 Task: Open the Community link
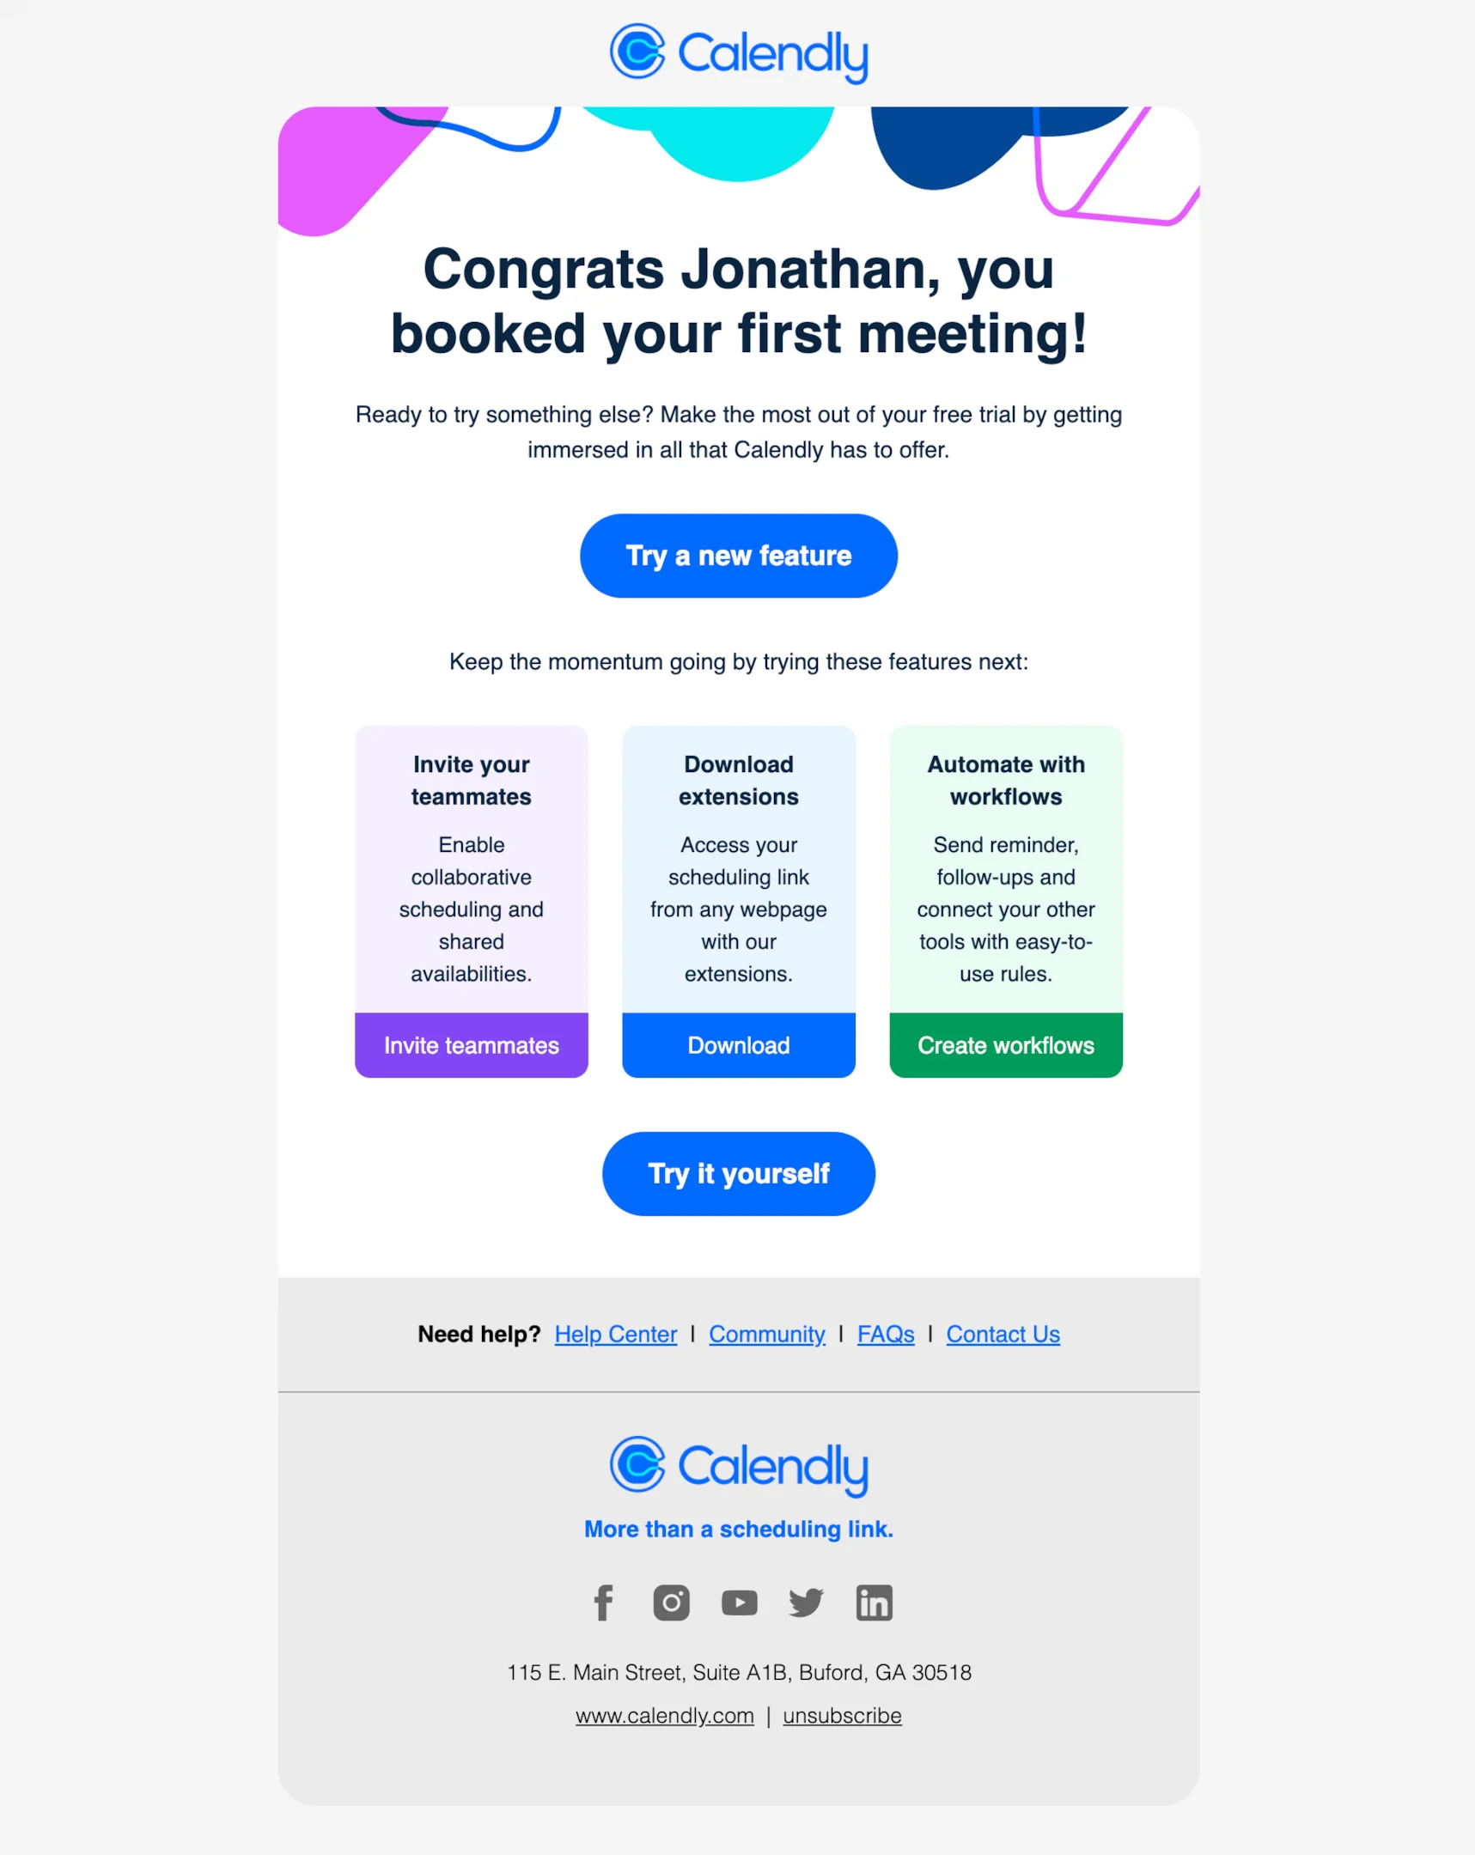pos(767,1335)
